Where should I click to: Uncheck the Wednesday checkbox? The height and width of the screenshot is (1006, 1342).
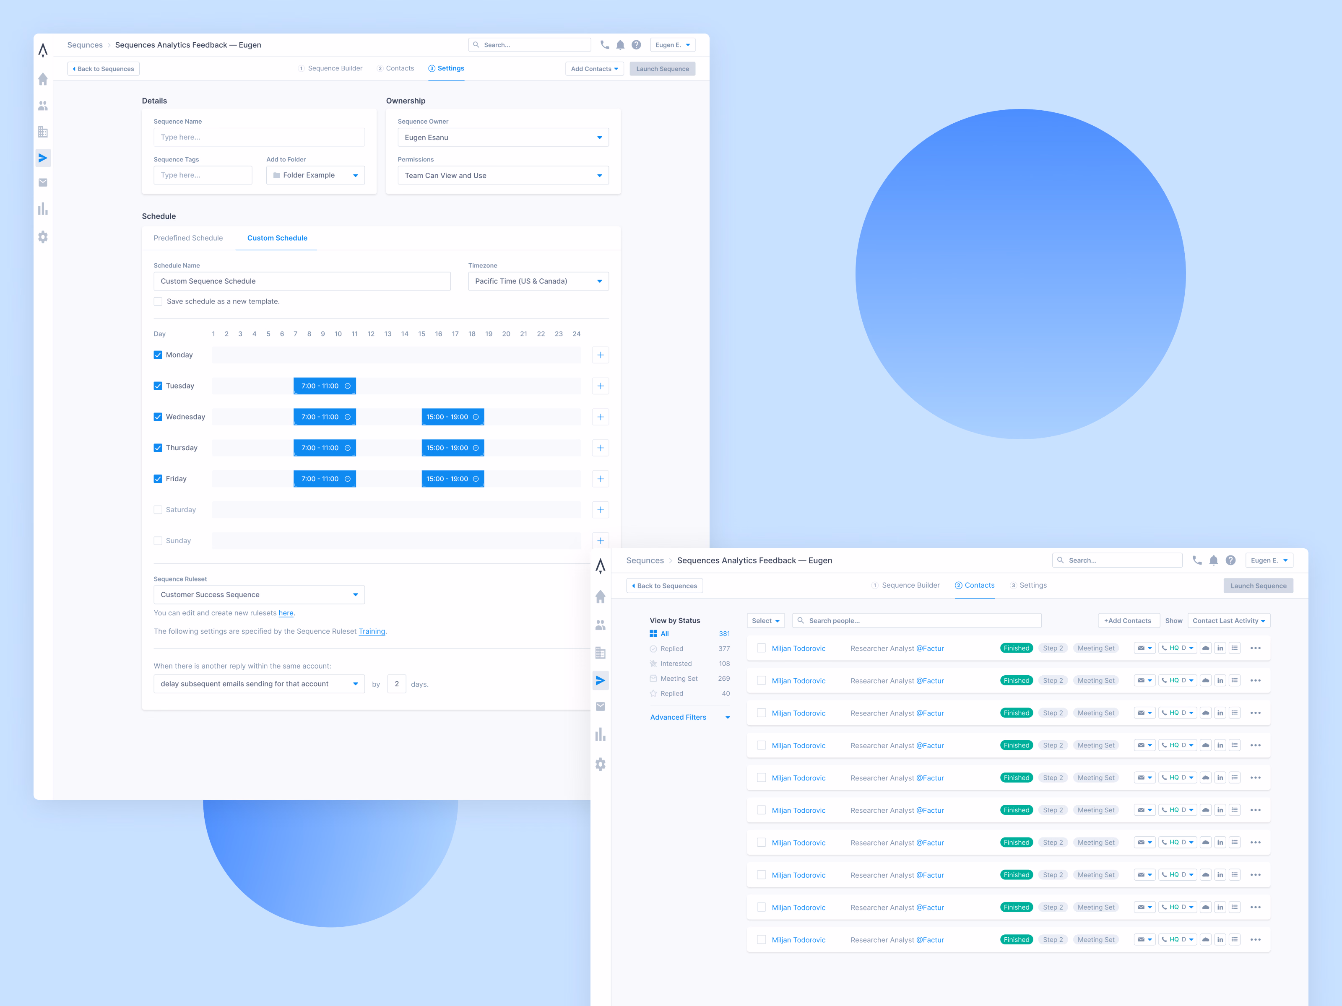click(x=158, y=417)
